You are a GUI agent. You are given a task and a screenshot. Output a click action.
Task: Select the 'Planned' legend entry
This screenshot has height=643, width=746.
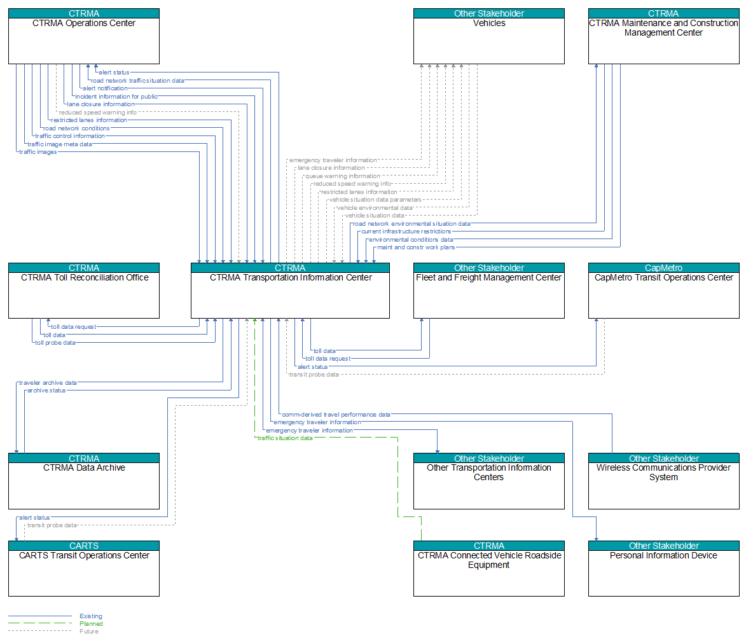(x=91, y=623)
